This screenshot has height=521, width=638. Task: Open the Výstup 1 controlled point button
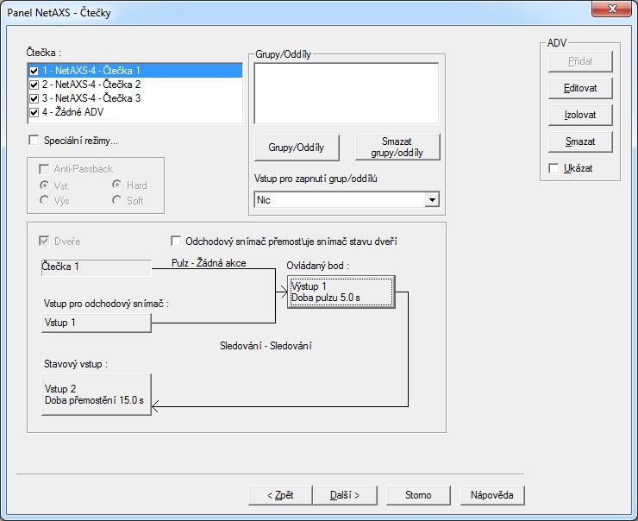pos(341,292)
